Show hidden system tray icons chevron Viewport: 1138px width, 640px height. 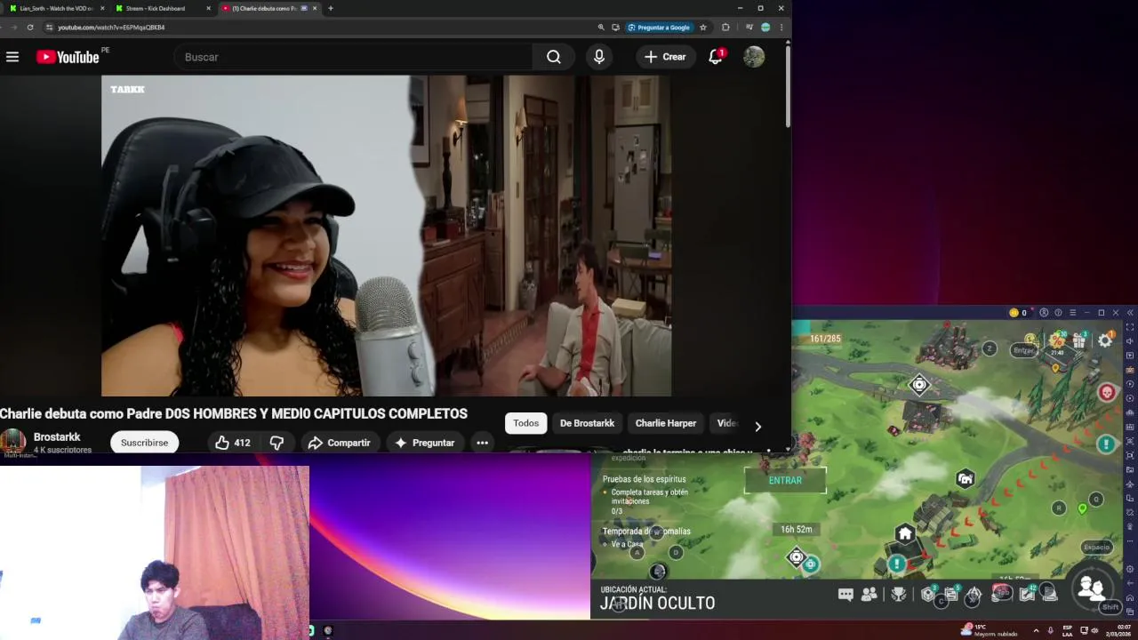click(1036, 630)
